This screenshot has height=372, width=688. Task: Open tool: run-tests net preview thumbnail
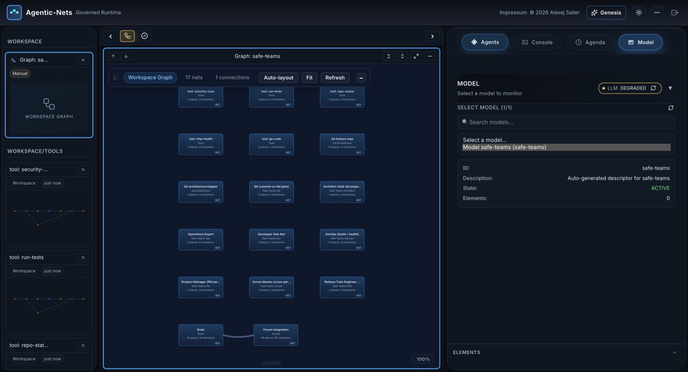coord(49,305)
